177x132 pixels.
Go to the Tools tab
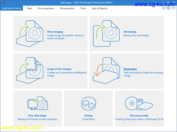point(83,8)
